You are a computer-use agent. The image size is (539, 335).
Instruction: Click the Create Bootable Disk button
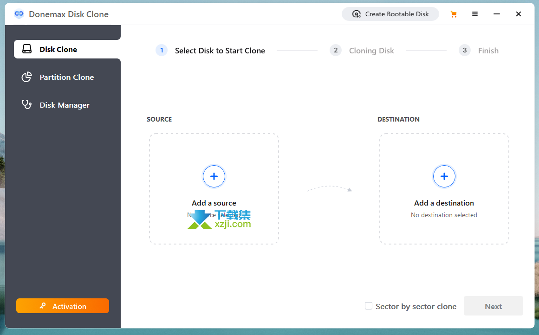coord(390,14)
